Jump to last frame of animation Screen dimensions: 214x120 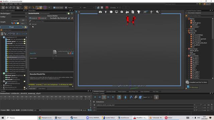click(113, 97)
